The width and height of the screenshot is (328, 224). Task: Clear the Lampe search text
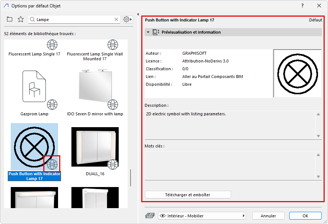(116, 20)
